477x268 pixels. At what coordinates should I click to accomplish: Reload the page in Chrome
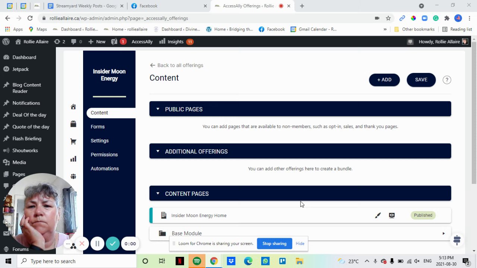click(x=30, y=18)
